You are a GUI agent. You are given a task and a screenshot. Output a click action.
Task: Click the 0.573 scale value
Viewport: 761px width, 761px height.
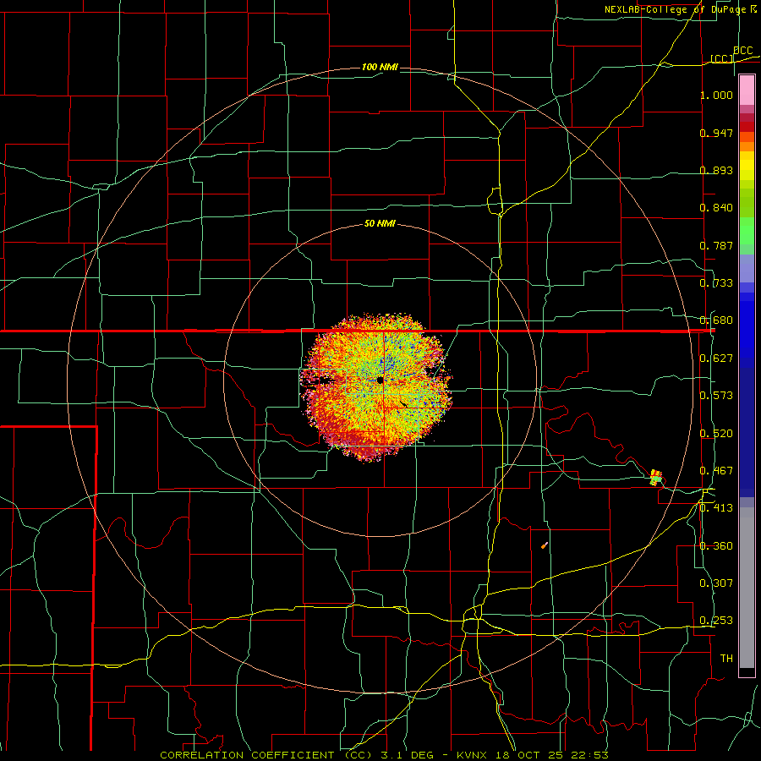[x=716, y=396]
